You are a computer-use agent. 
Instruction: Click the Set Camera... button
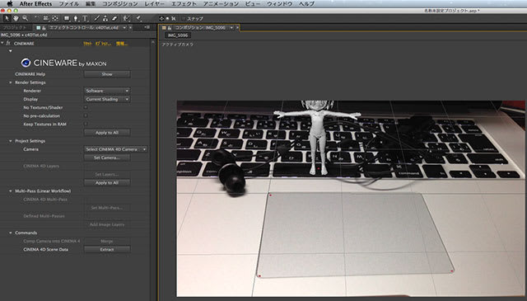tap(107, 158)
